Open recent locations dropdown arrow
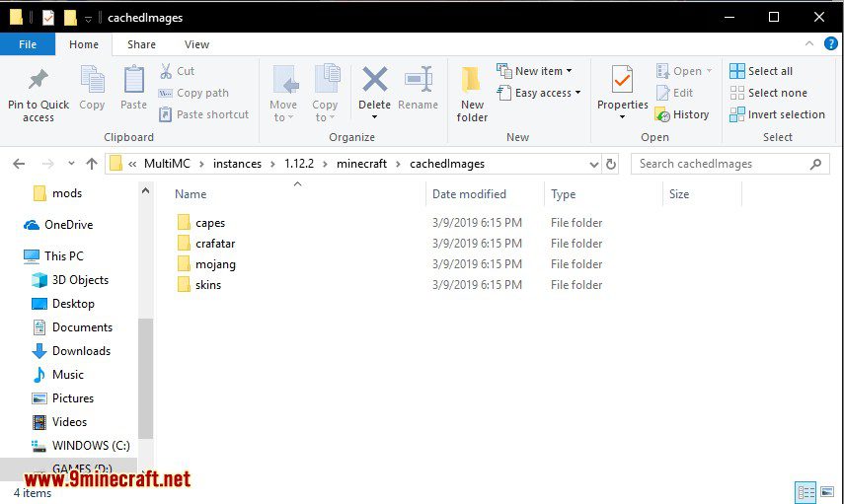844x504 pixels. tap(71, 164)
